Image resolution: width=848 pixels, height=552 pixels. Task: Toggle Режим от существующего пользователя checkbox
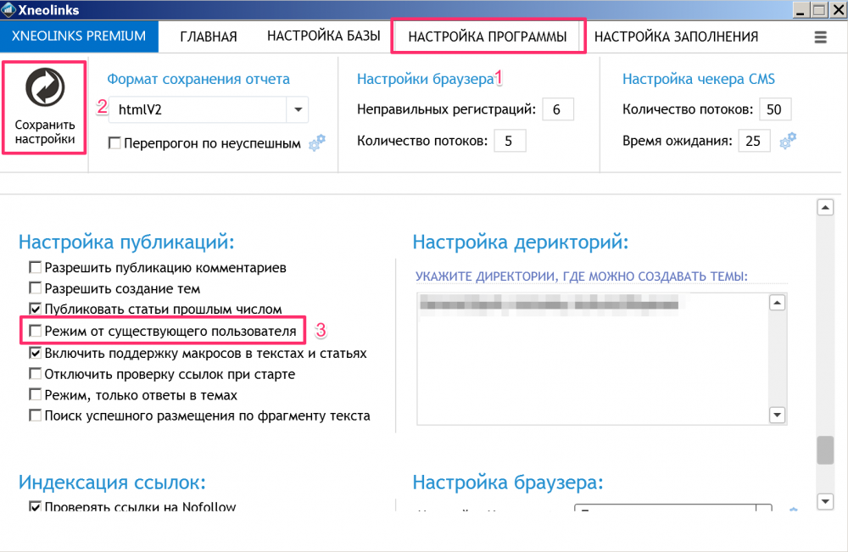(x=35, y=331)
